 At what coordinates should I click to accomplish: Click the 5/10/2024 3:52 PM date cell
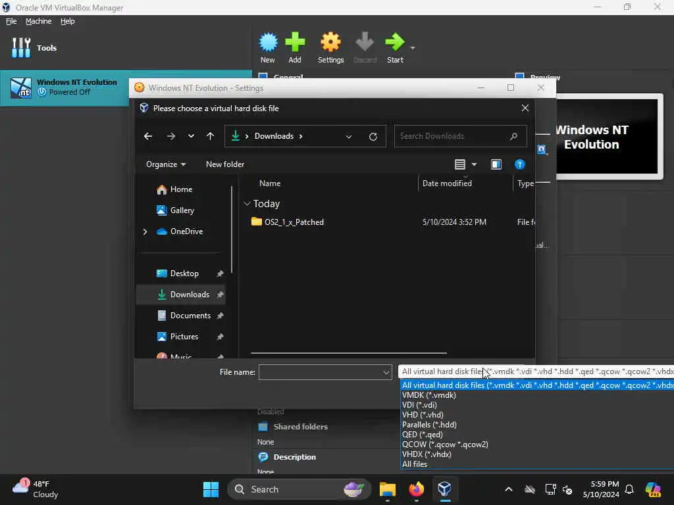[x=454, y=222]
